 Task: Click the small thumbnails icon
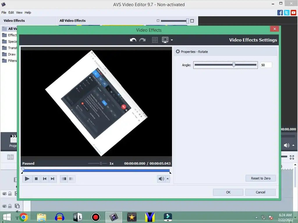tap(158, 21)
